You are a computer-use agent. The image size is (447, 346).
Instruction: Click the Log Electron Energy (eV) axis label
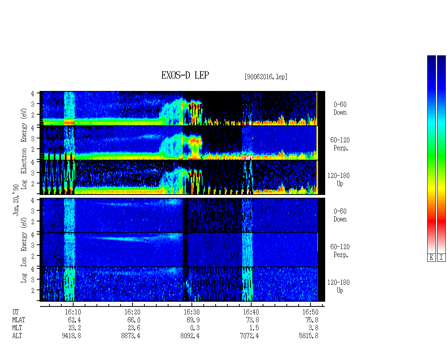click(24, 149)
